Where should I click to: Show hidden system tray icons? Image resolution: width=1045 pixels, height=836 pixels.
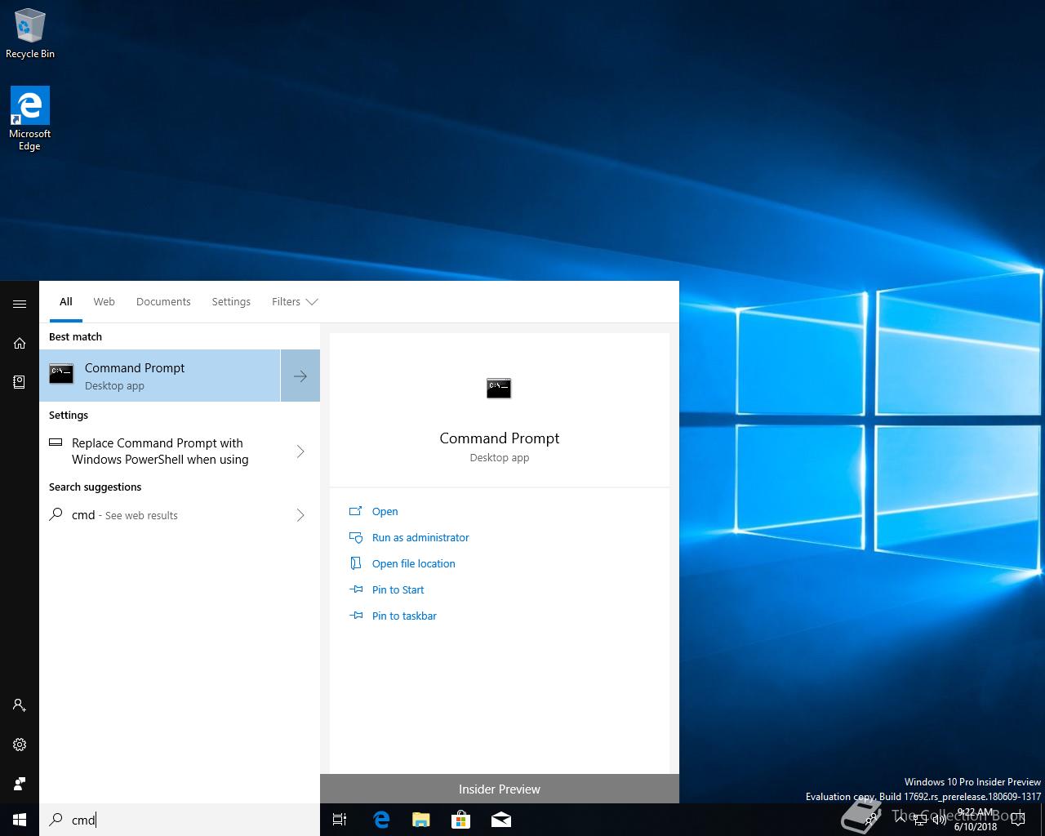pos(900,820)
